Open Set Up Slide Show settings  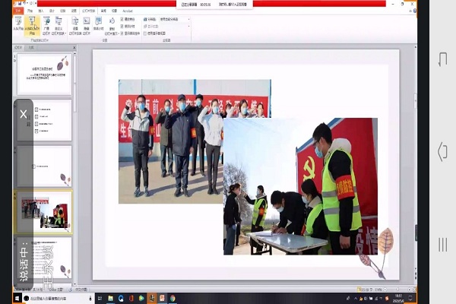pos(75,26)
